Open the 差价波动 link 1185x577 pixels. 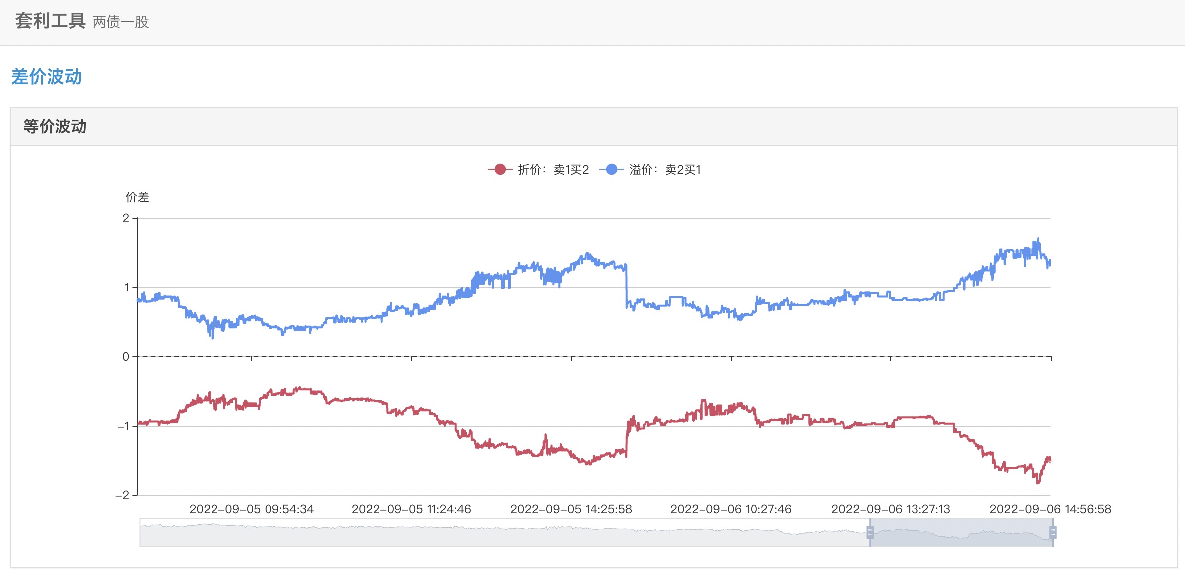47,77
